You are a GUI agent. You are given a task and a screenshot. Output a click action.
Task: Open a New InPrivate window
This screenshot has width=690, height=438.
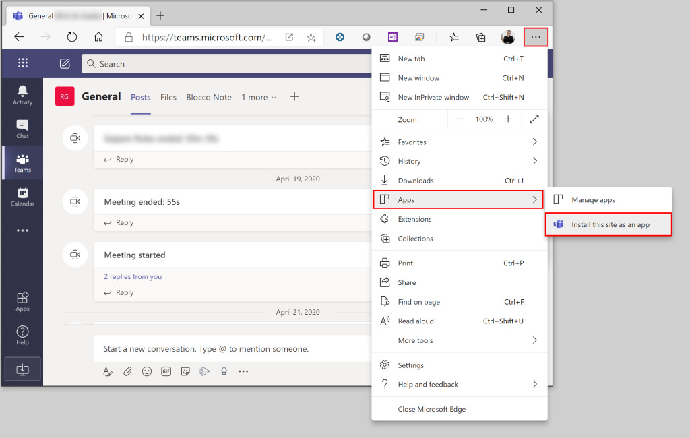tap(460, 97)
